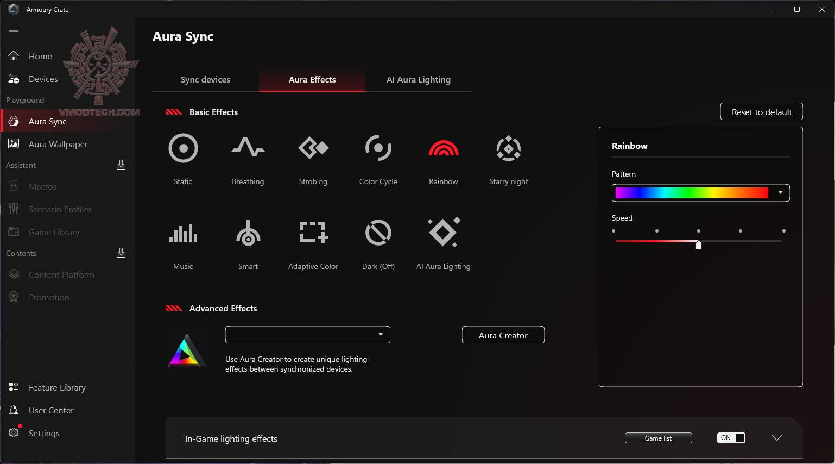Enable the Adaptive Color effect icon
835x464 pixels.
pos(313,232)
